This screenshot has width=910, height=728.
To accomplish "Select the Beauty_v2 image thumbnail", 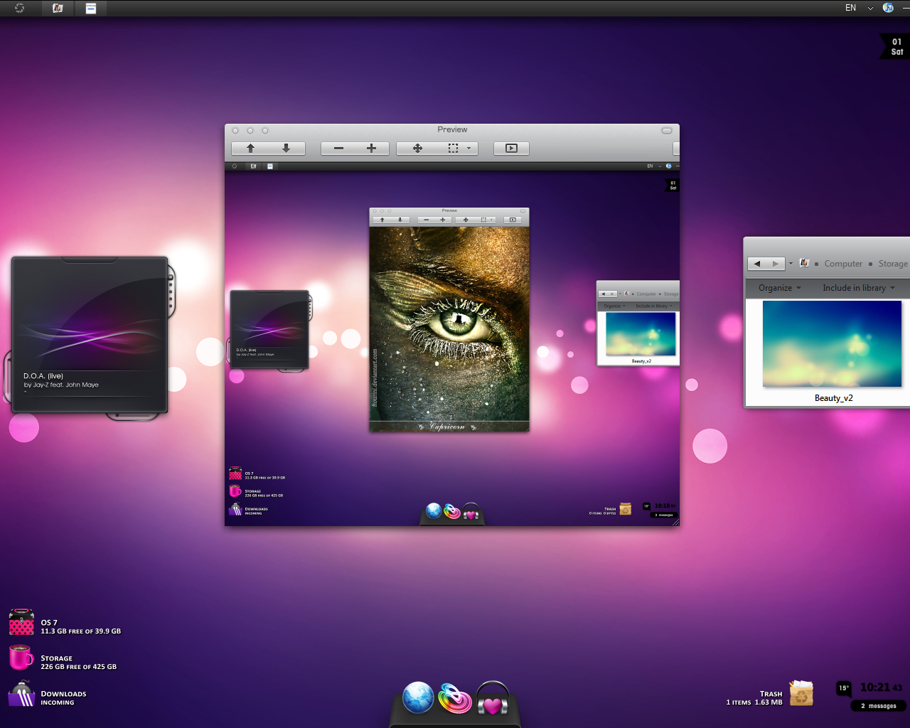I will [x=832, y=344].
